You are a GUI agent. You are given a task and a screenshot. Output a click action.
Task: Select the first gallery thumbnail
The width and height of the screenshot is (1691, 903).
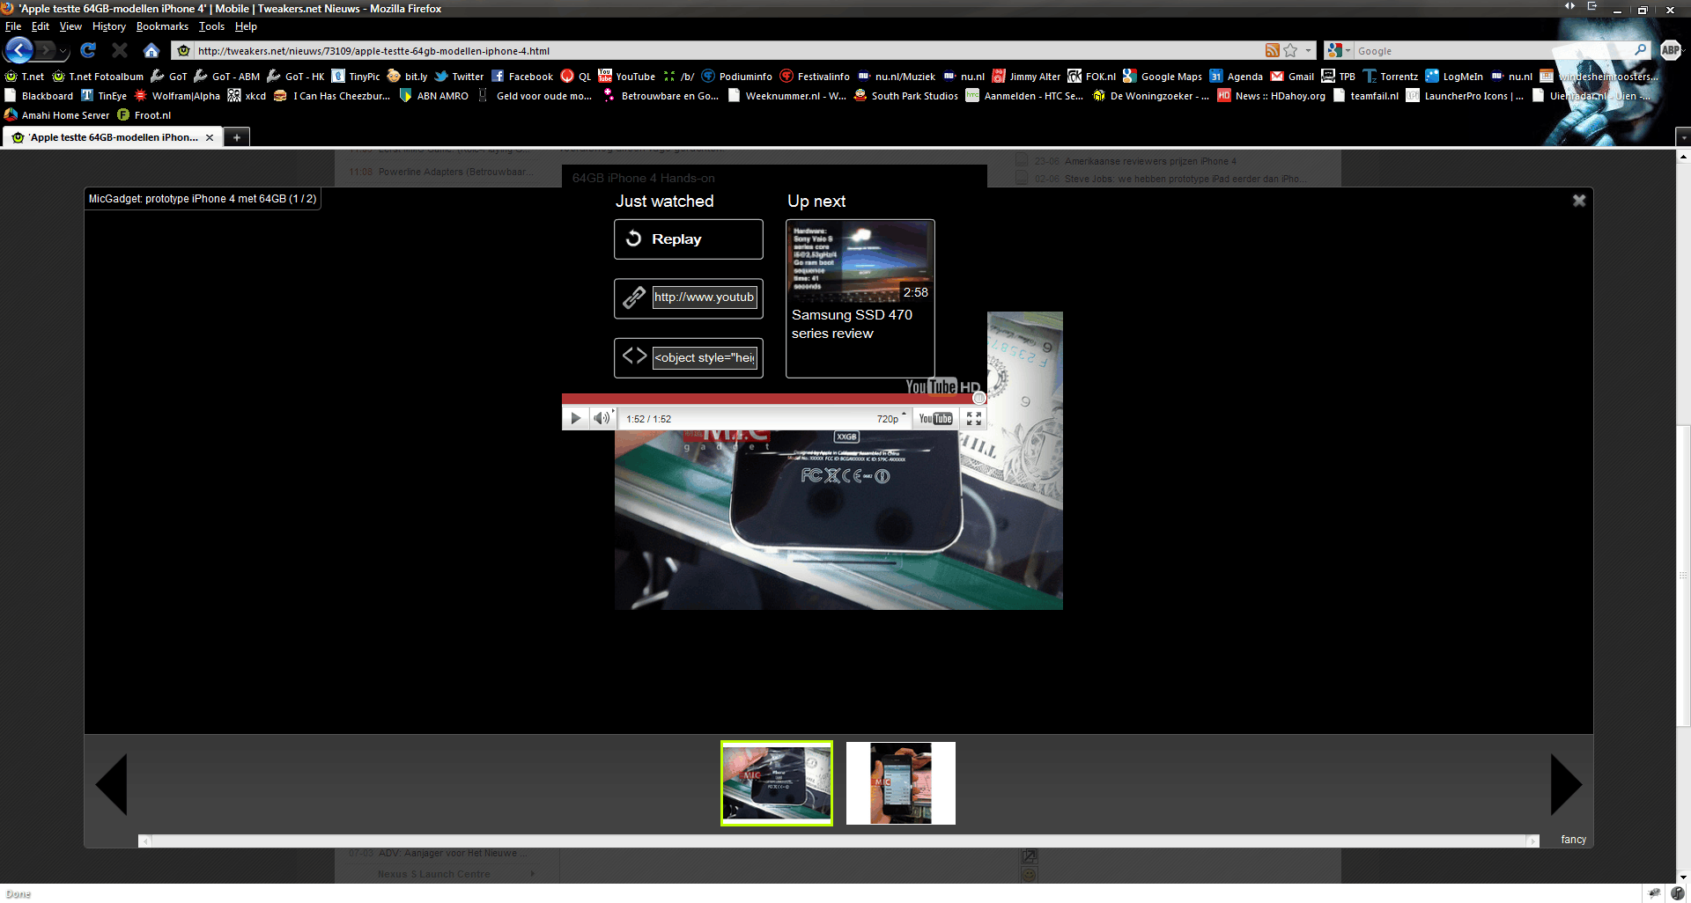click(777, 783)
